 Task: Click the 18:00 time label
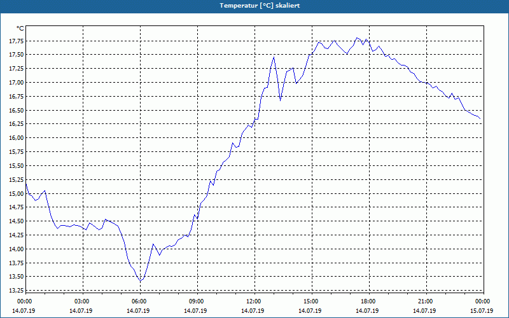(x=369, y=301)
